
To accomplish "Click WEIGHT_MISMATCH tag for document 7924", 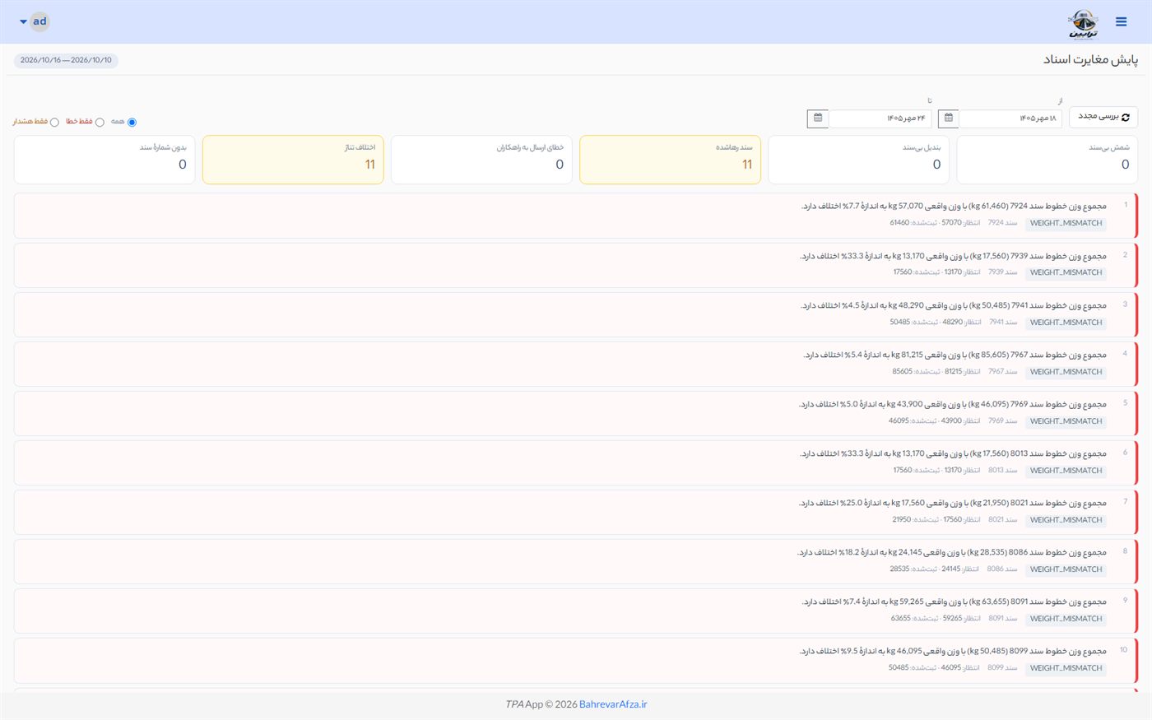I will point(1066,223).
